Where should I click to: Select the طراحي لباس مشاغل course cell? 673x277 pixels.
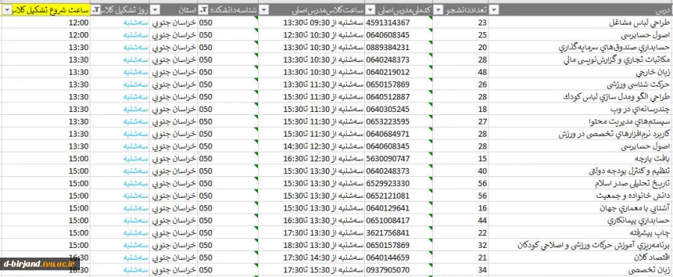[580, 22]
